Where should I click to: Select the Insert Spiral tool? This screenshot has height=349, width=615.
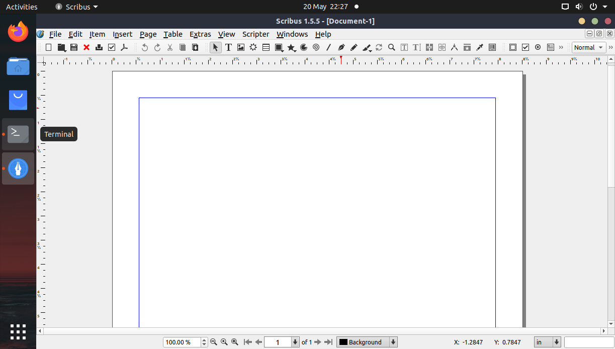click(316, 47)
